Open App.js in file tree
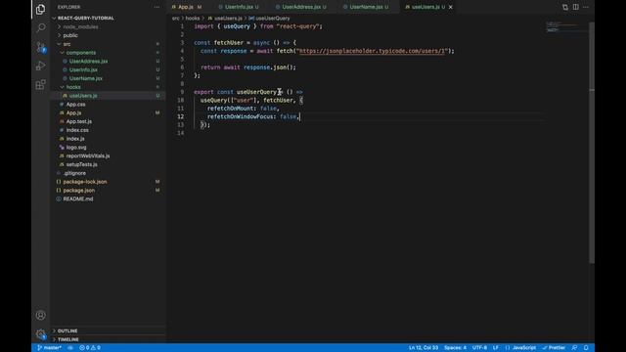The image size is (626, 352). click(x=73, y=113)
